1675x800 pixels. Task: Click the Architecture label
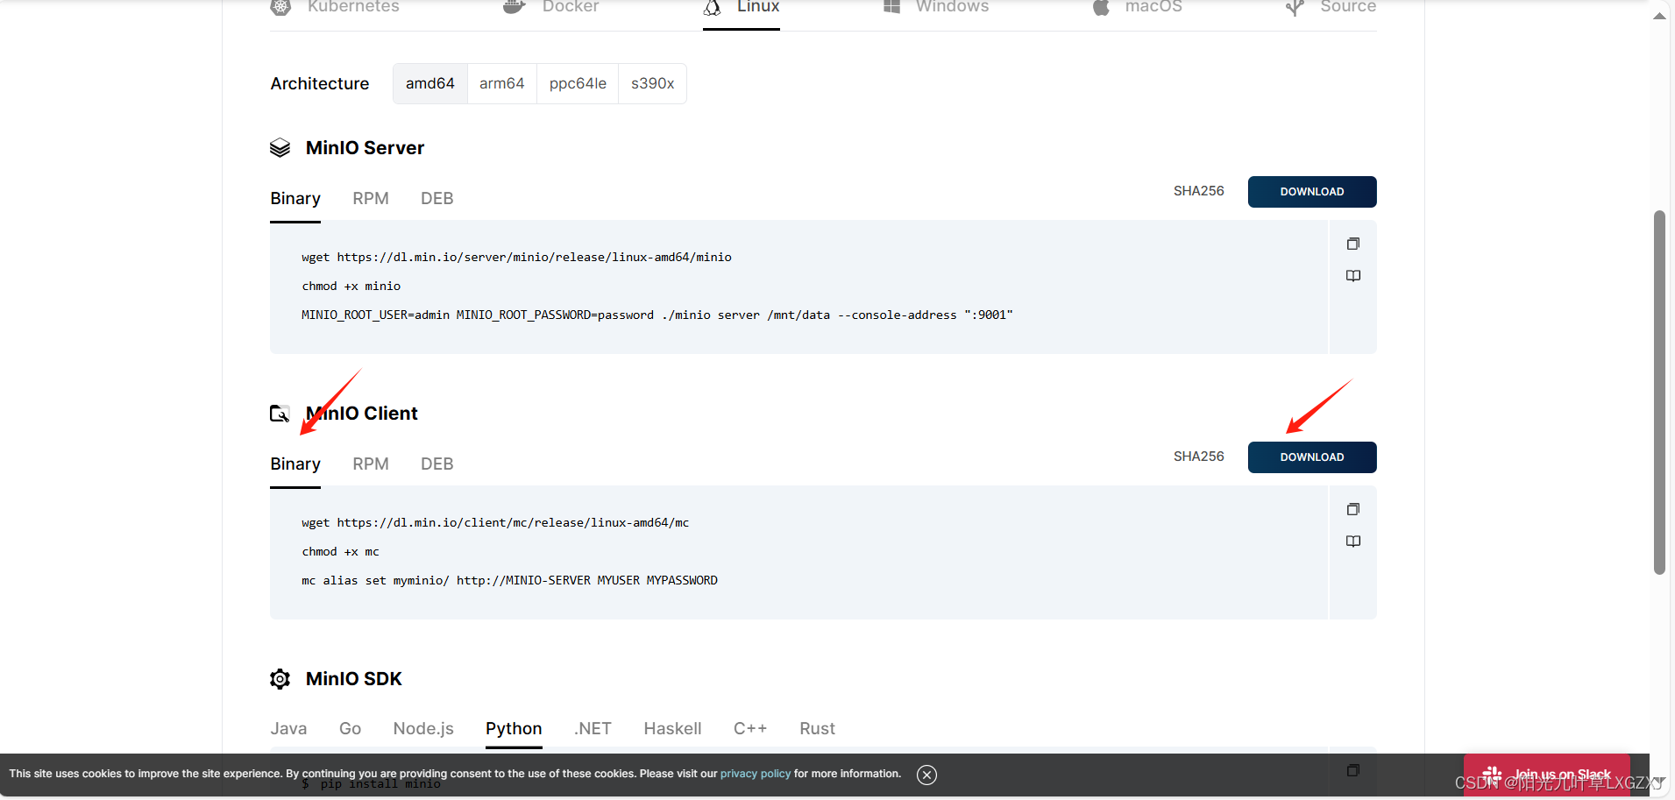[320, 84]
